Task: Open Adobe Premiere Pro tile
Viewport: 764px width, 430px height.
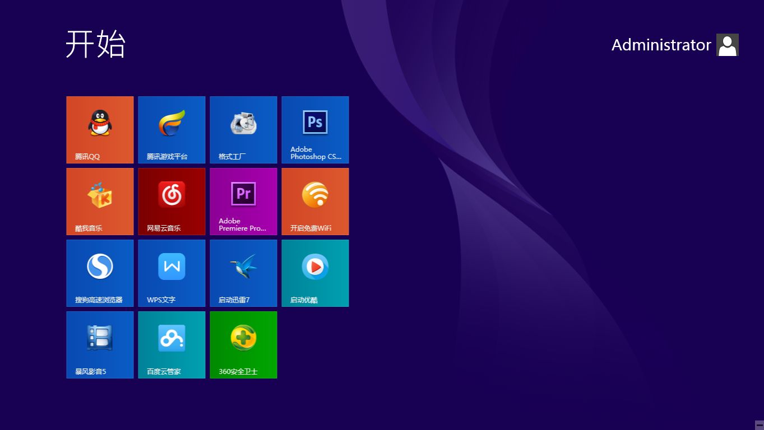Action: 243,201
